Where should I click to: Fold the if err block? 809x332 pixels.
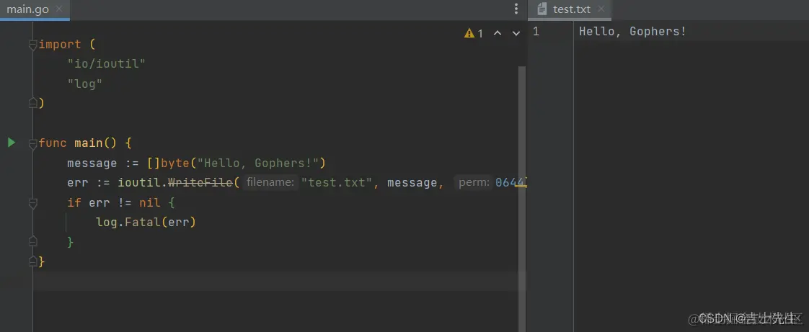(x=33, y=202)
